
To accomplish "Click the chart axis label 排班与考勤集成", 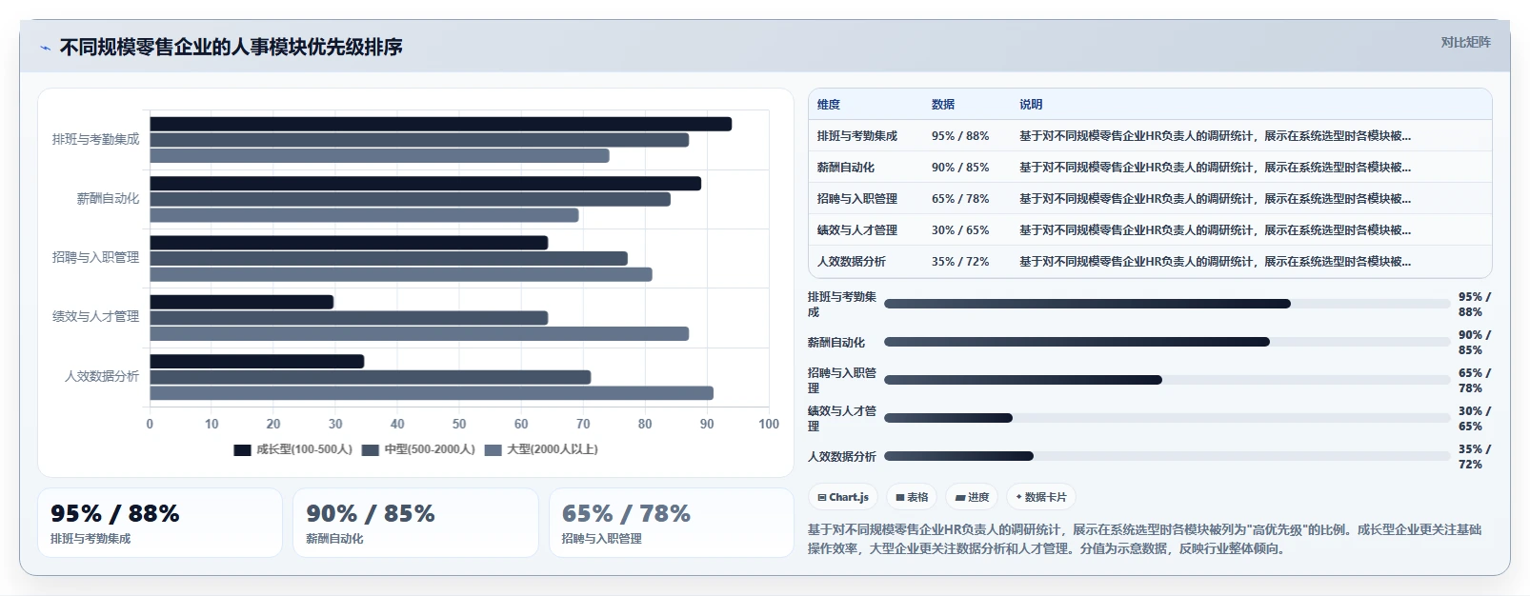I will pyautogui.click(x=95, y=139).
